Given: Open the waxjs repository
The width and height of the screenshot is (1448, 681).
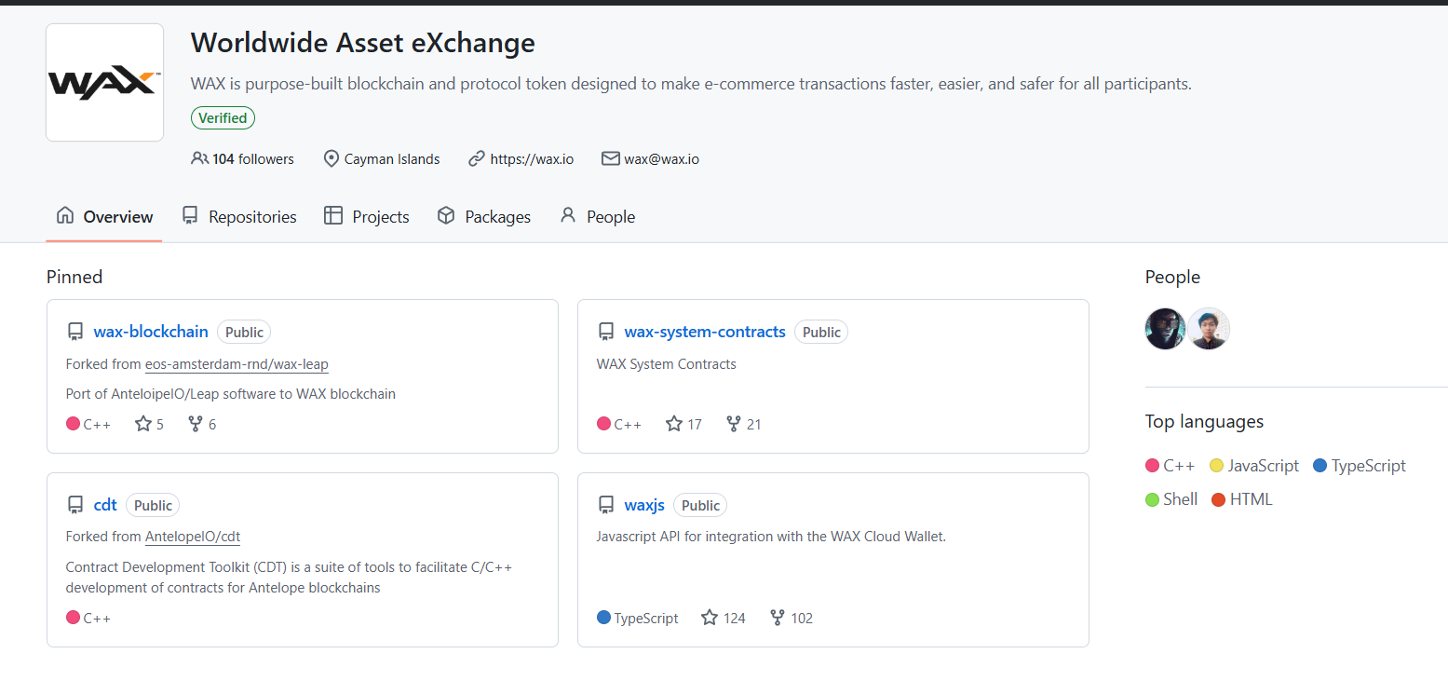Looking at the screenshot, I should [x=644, y=505].
